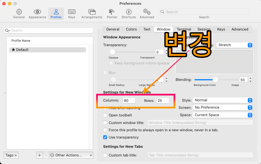261x164 pixels.
Task: Switch to the Session profile tab
Action: coord(204,29)
